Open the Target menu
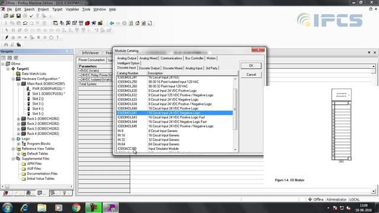379x213 pixels. [57, 9]
